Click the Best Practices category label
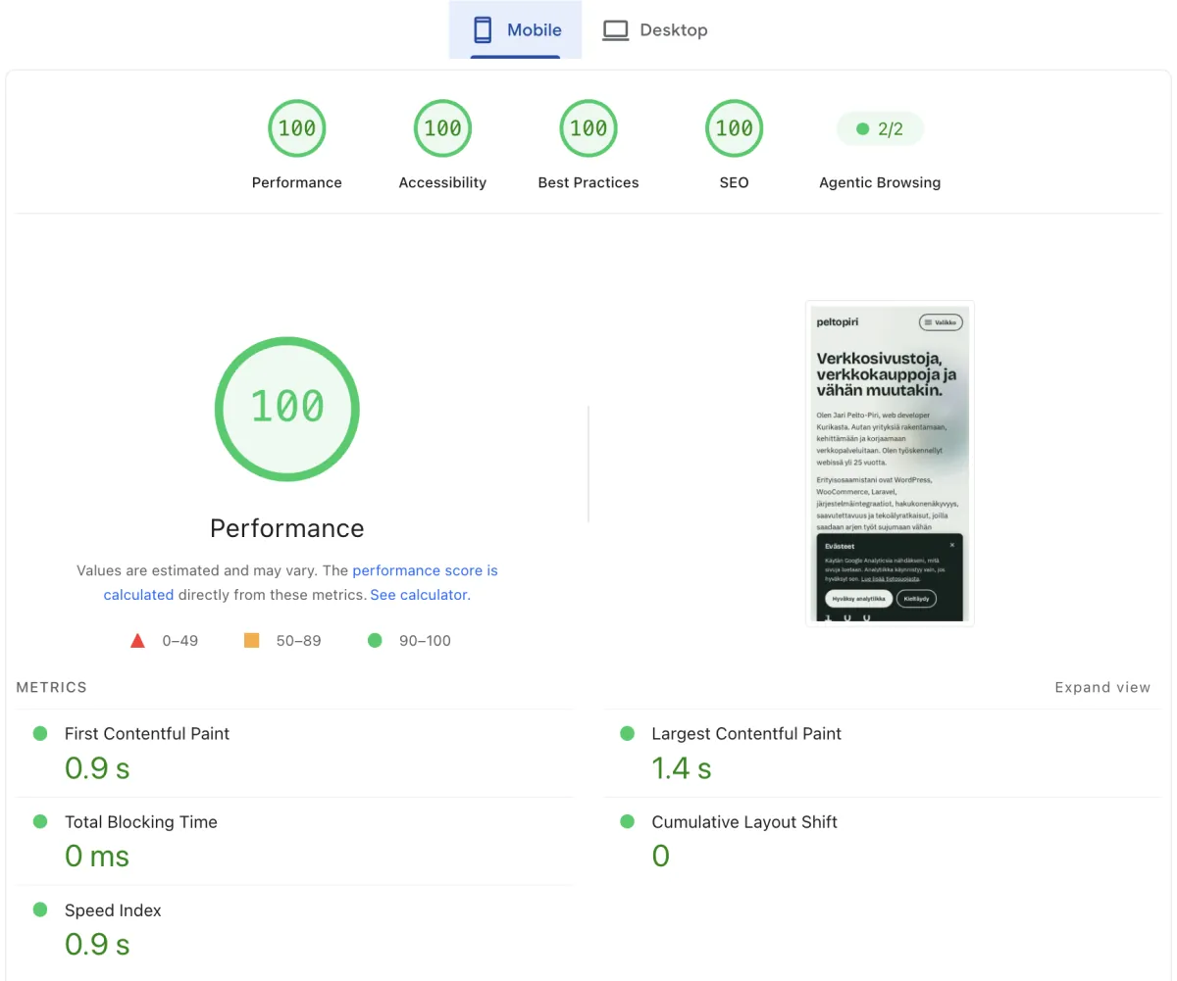Screen dimensions: 1177x981 pos(588,182)
